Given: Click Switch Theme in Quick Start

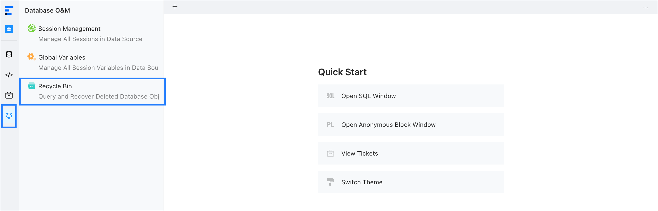Looking at the screenshot, I should [362, 182].
